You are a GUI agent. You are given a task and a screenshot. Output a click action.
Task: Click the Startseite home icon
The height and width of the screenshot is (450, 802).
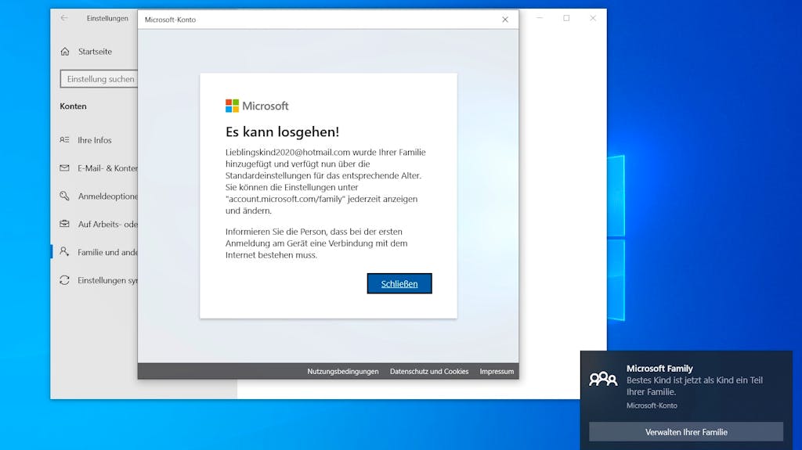[x=65, y=52]
